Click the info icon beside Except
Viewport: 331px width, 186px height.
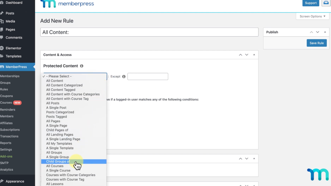pos(124,76)
